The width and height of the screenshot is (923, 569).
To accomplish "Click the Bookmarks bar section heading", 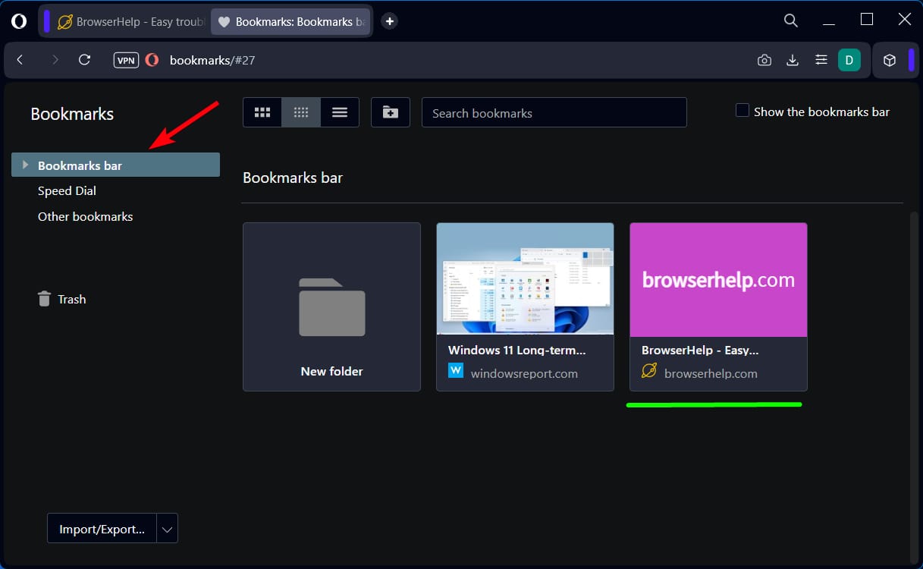I will pyautogui.click(x=293, y=178).
